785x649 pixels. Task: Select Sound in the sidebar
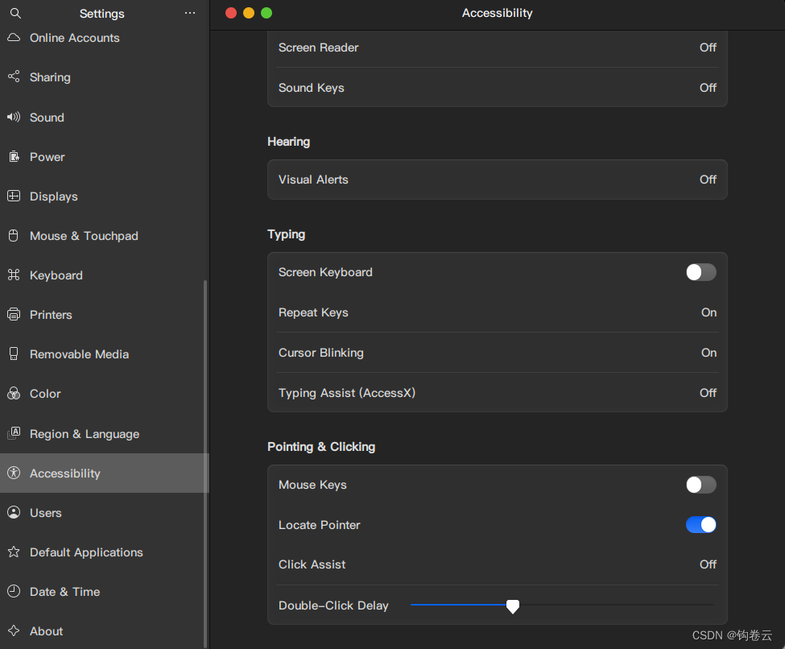pos(105,118)
